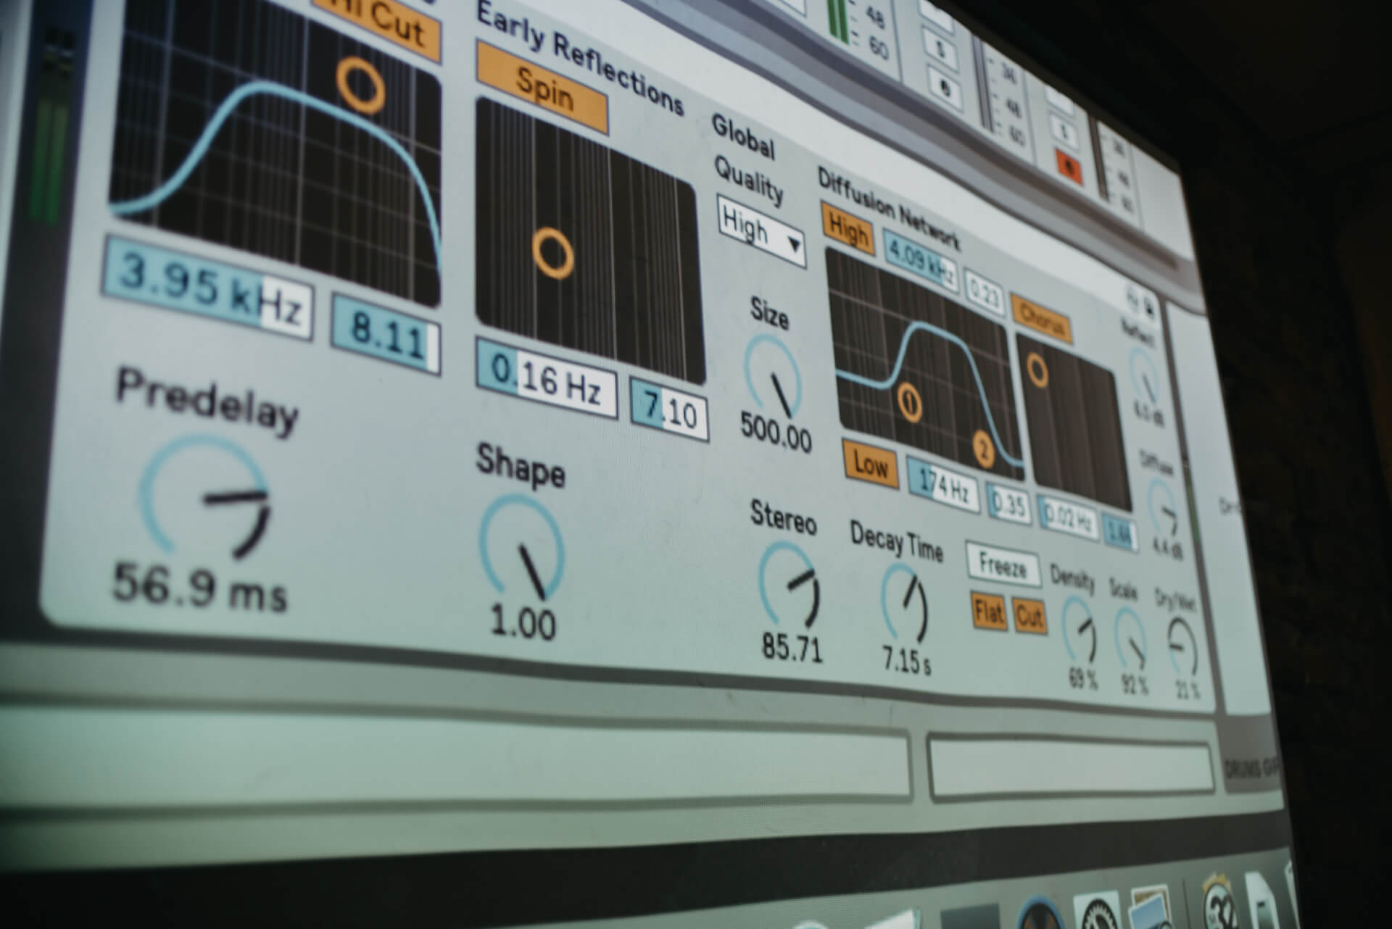This screenshot has width=1392, height=929.
Task: Click the 0.16 Hz spin rate field
Action: pos(546,377)
